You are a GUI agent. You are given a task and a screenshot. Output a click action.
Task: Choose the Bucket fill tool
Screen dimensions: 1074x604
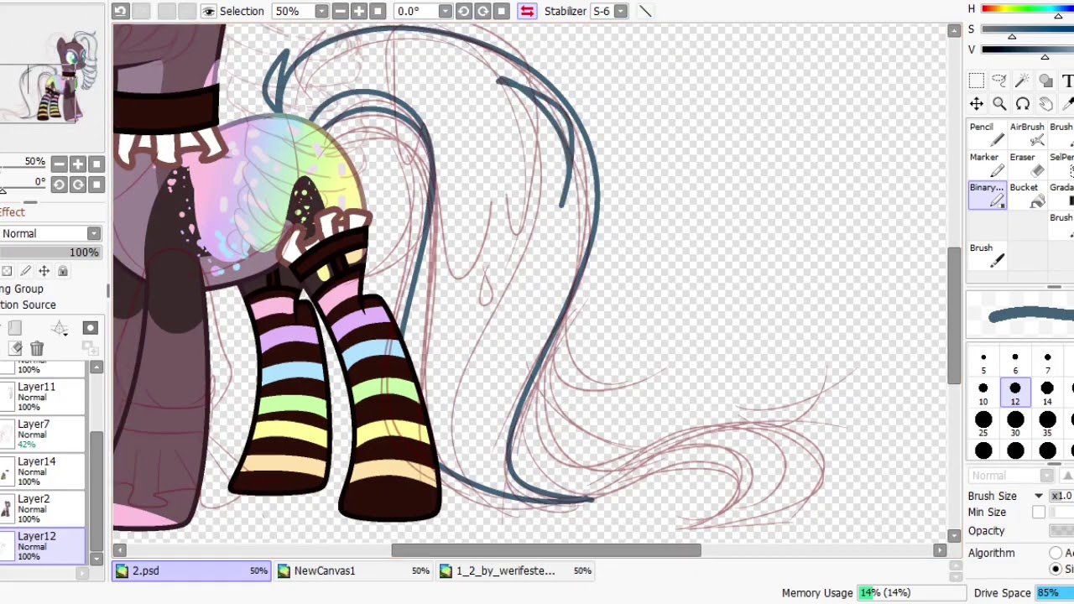click(x=1027, y=195)
